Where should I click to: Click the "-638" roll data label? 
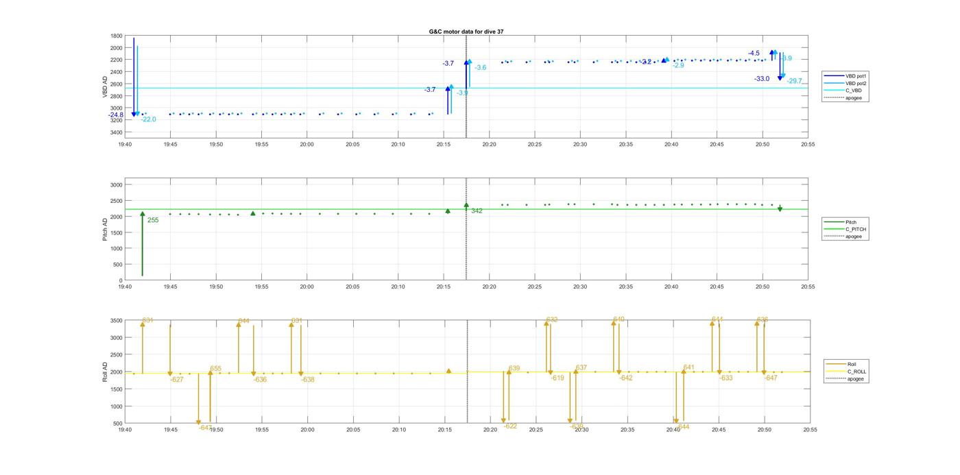(308, 379)
